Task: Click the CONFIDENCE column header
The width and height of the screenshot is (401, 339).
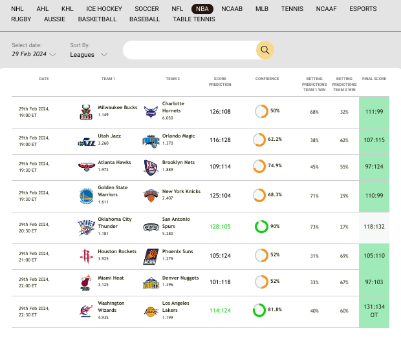Action: [267, 79]
